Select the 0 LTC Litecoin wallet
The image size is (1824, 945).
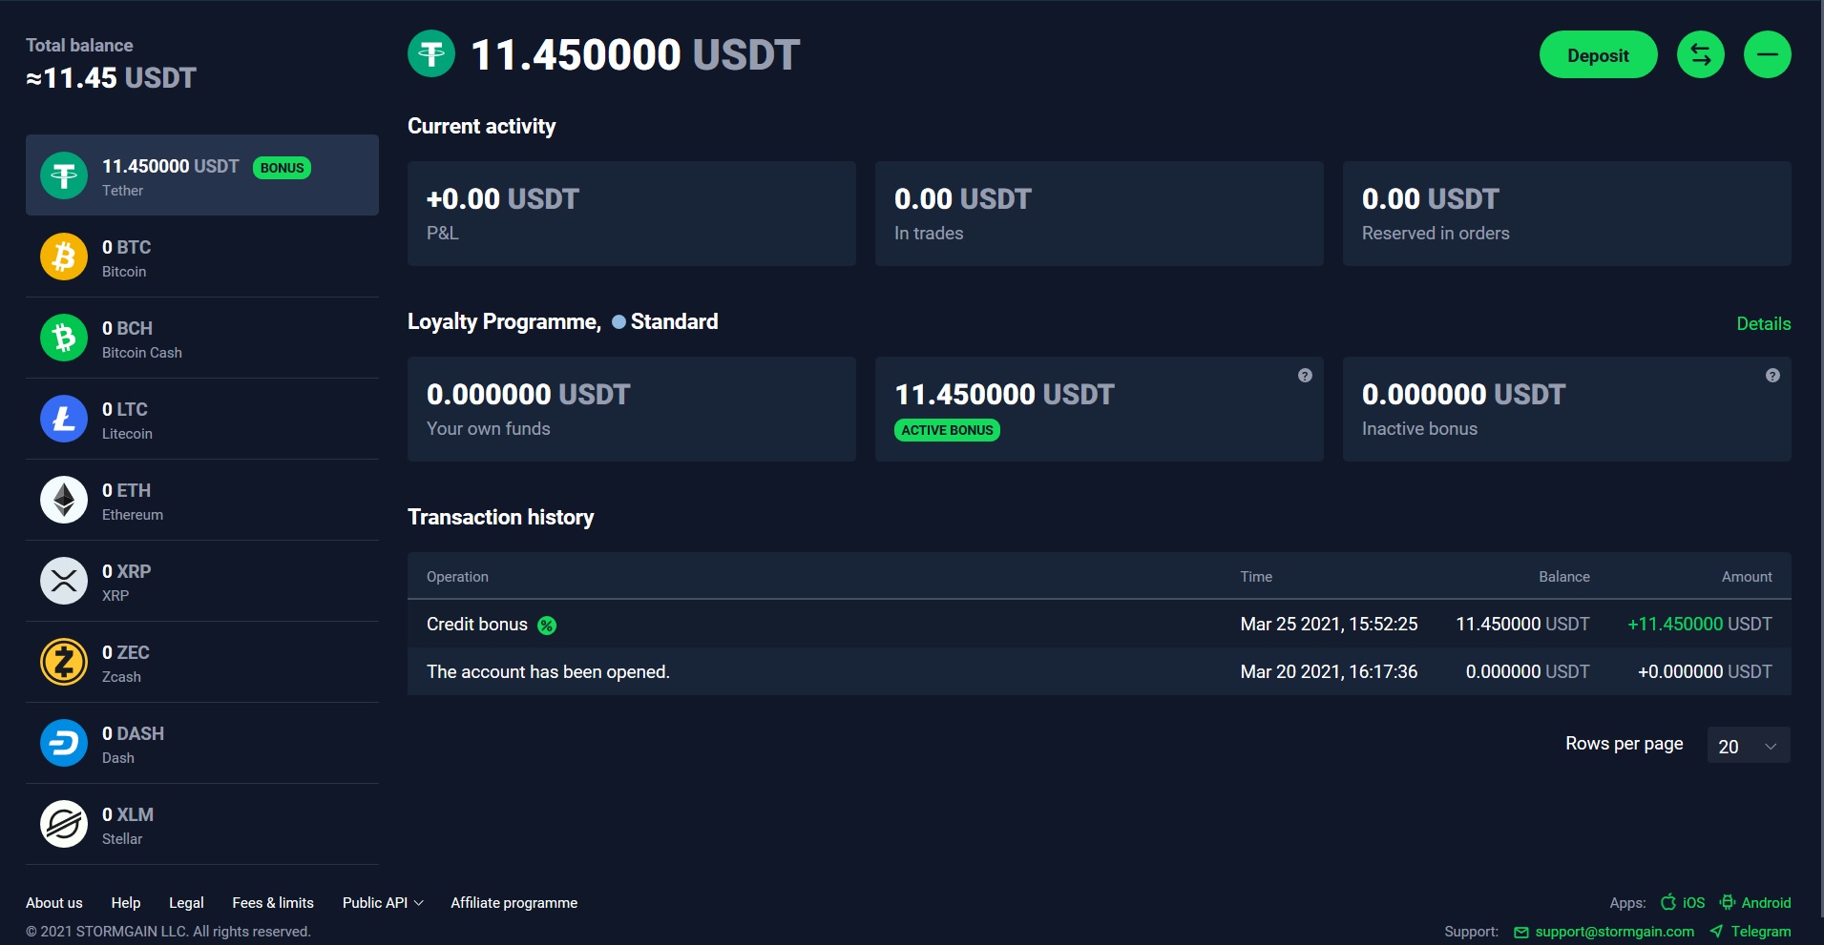pos(202,419)
